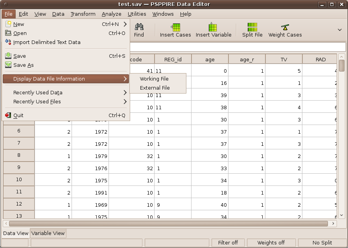The image size is (348, 248).
Task: Expand the New submenu arrow
Action: 125,24
